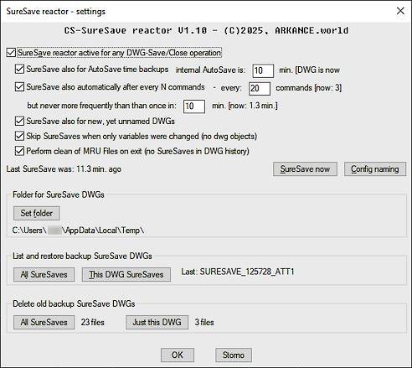The image size is (412, 368).
Task: Click the every N commands input field
Action: [x=260, y=88]
